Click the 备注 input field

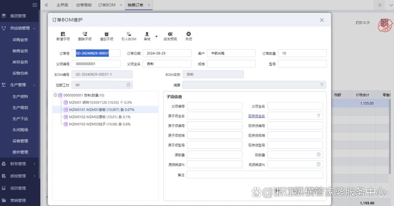click(x=255, y=175)
